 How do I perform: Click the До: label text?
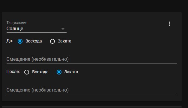point(10,41)
